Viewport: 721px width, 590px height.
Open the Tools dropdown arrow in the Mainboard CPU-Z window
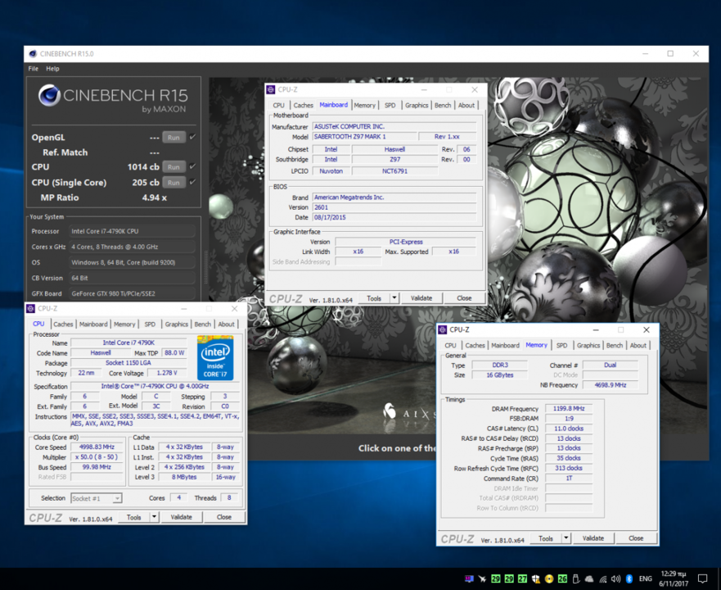click(394, 298)
